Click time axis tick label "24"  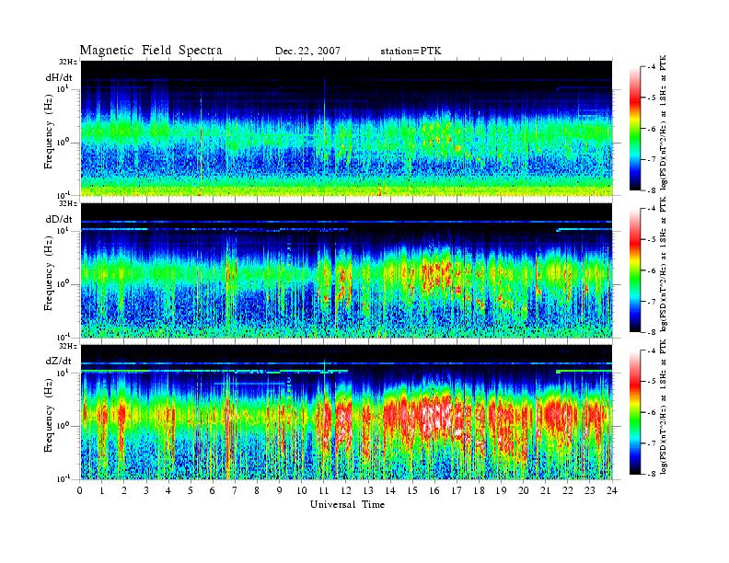click(612, 490)
